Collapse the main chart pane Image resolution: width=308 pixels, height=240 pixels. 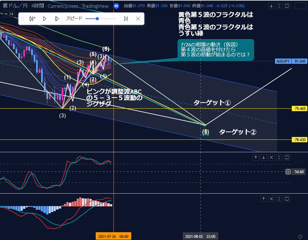tap(279, 6)
